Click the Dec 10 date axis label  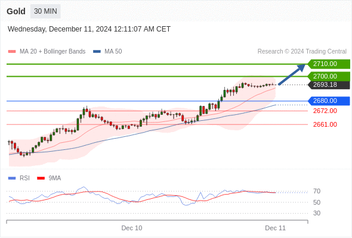[132, 228]
